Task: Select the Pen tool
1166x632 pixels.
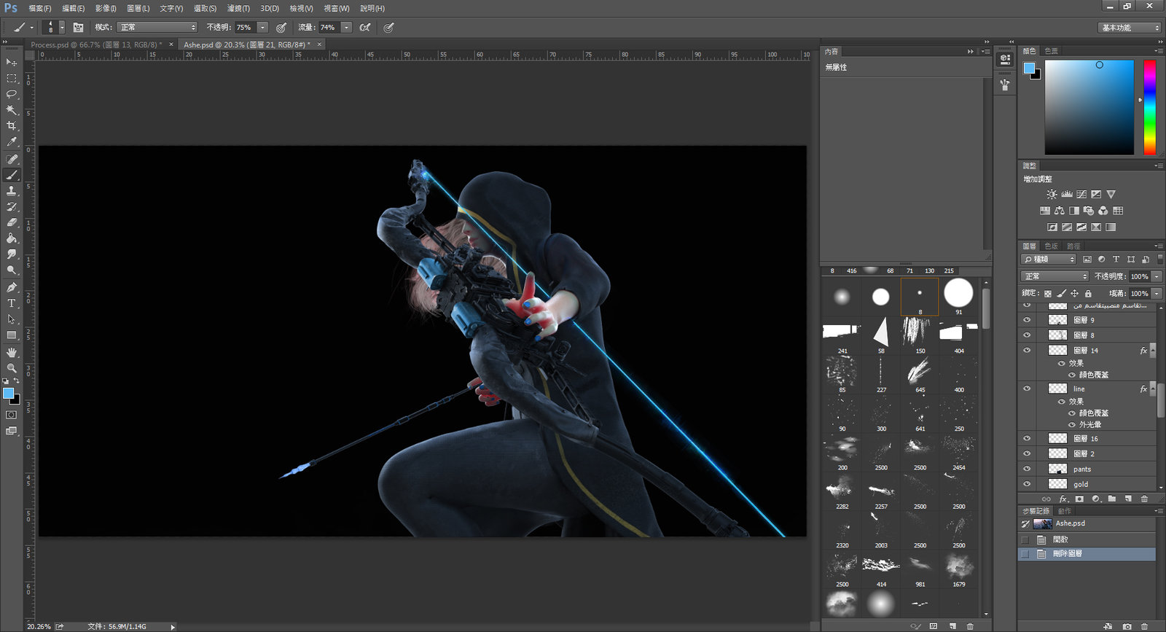Action: 12,287
